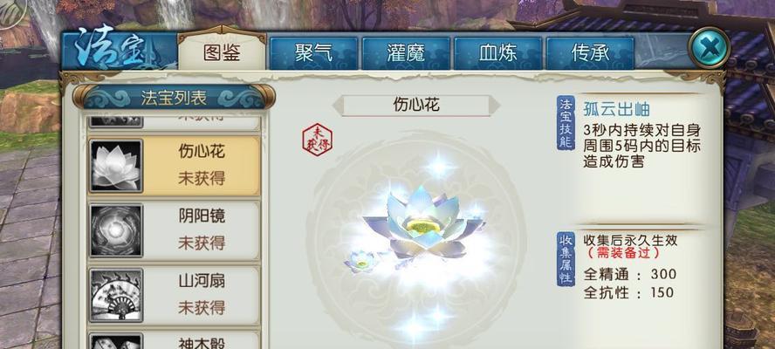Click the 阴阳镜 mirror icon

[116, 230]
